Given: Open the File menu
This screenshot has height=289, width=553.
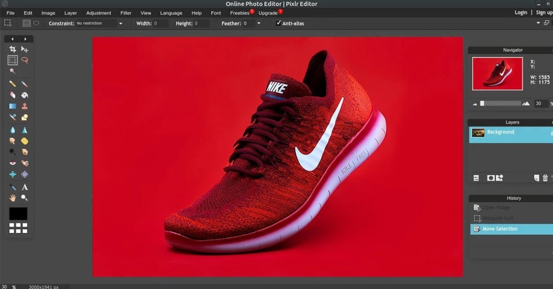Looking at the screenshot, I should coord(11,13).
